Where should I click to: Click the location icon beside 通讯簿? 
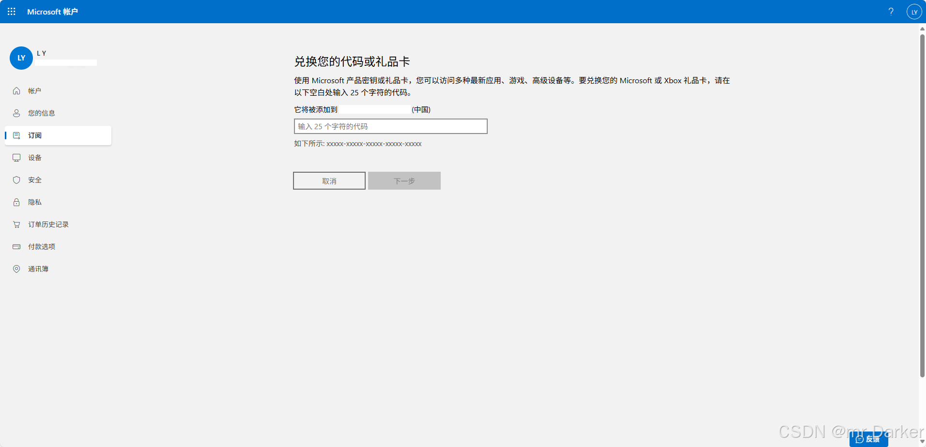[16, 269]
